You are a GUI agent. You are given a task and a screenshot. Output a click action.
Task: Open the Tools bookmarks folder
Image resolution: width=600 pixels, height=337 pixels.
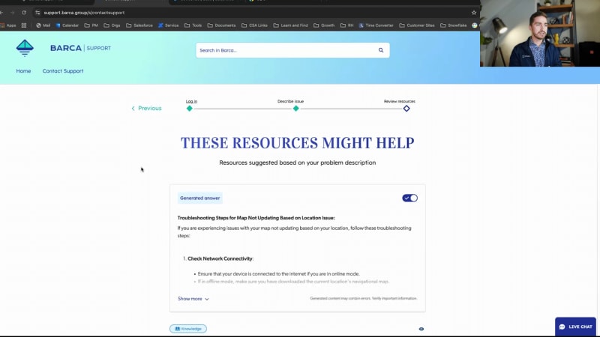point(193,25)
